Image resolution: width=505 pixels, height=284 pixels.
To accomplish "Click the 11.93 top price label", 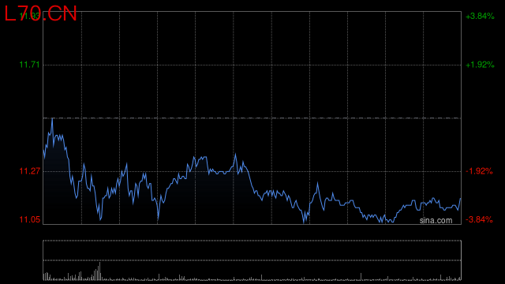I will (x=29, y=16).
